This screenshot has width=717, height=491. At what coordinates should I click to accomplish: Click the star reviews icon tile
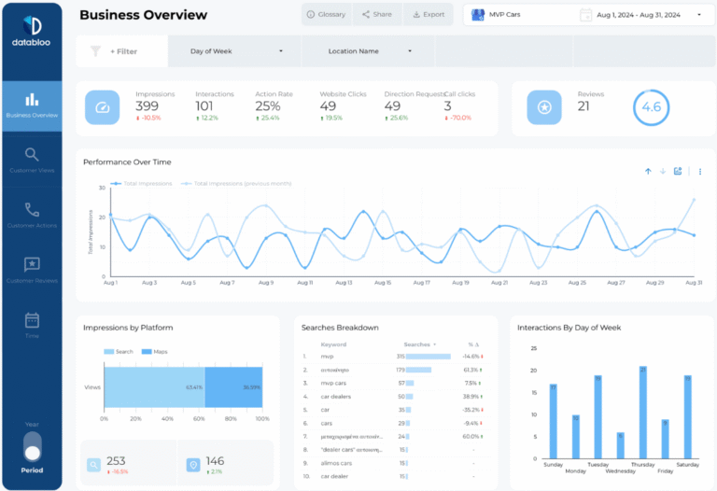click(x=544, y=107)
